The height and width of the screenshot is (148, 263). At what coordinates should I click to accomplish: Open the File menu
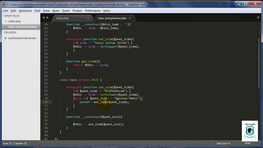pyautogui.click(x=5, y=11)
